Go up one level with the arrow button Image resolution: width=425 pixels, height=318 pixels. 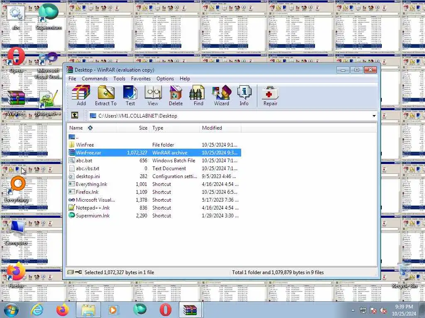(x=75, y=116)
